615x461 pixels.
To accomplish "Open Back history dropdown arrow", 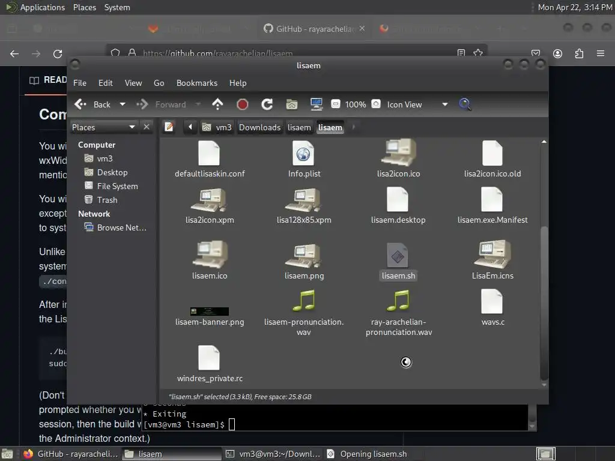I will click(x=123, y=104).
